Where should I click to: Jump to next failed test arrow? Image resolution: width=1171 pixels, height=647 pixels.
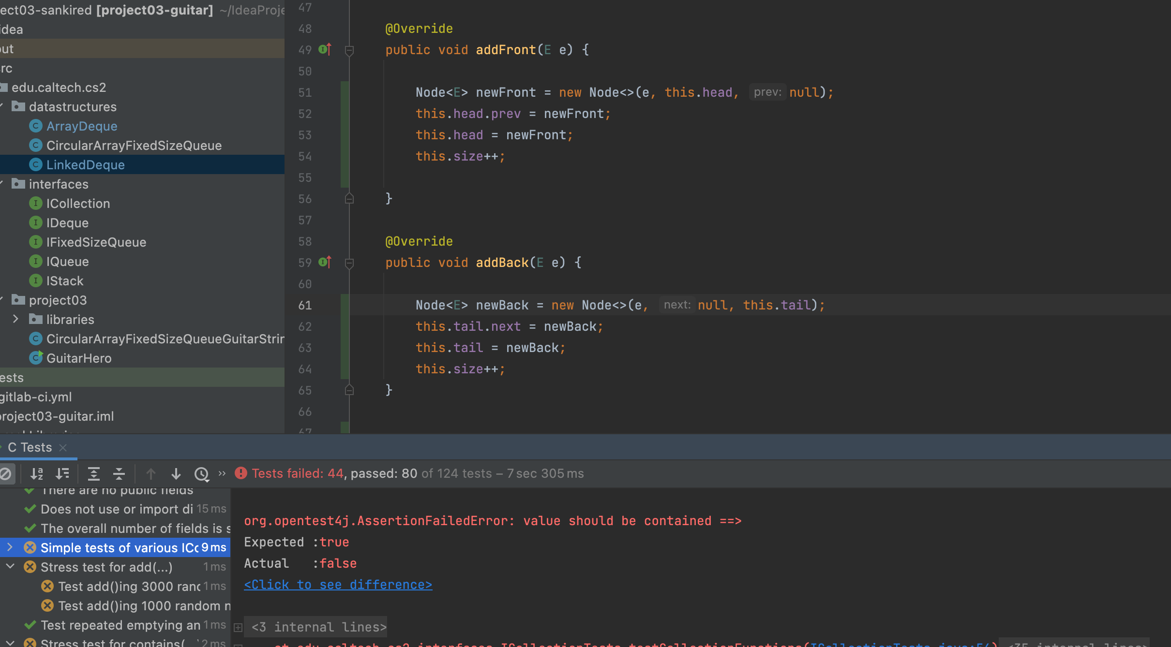click(x=176, y=473)
